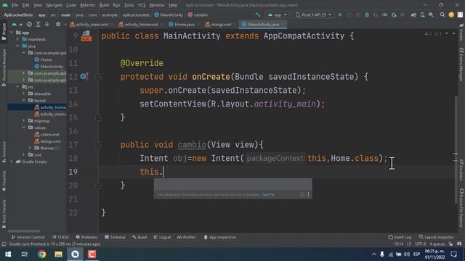This screenshot has width=465, height=261.
Task: Open the Build menu
Action: point(104,5)
